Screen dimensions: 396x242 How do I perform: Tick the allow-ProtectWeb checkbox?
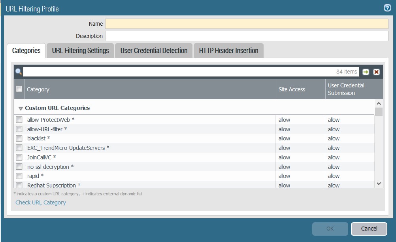point(19,120)
